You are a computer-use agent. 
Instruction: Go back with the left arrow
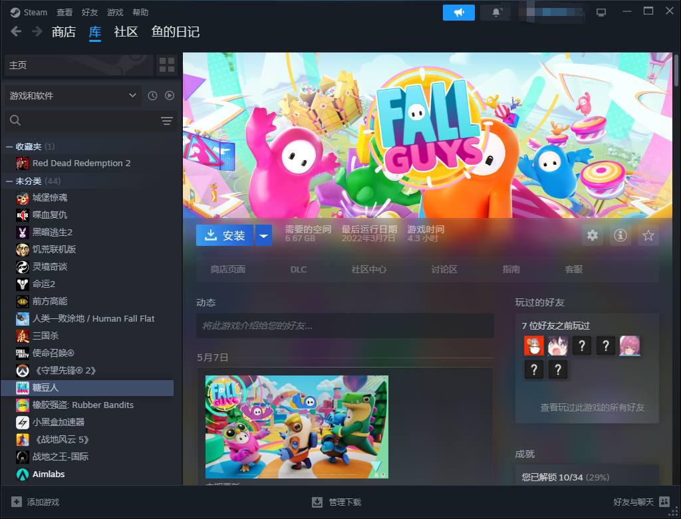coord(16,32)
